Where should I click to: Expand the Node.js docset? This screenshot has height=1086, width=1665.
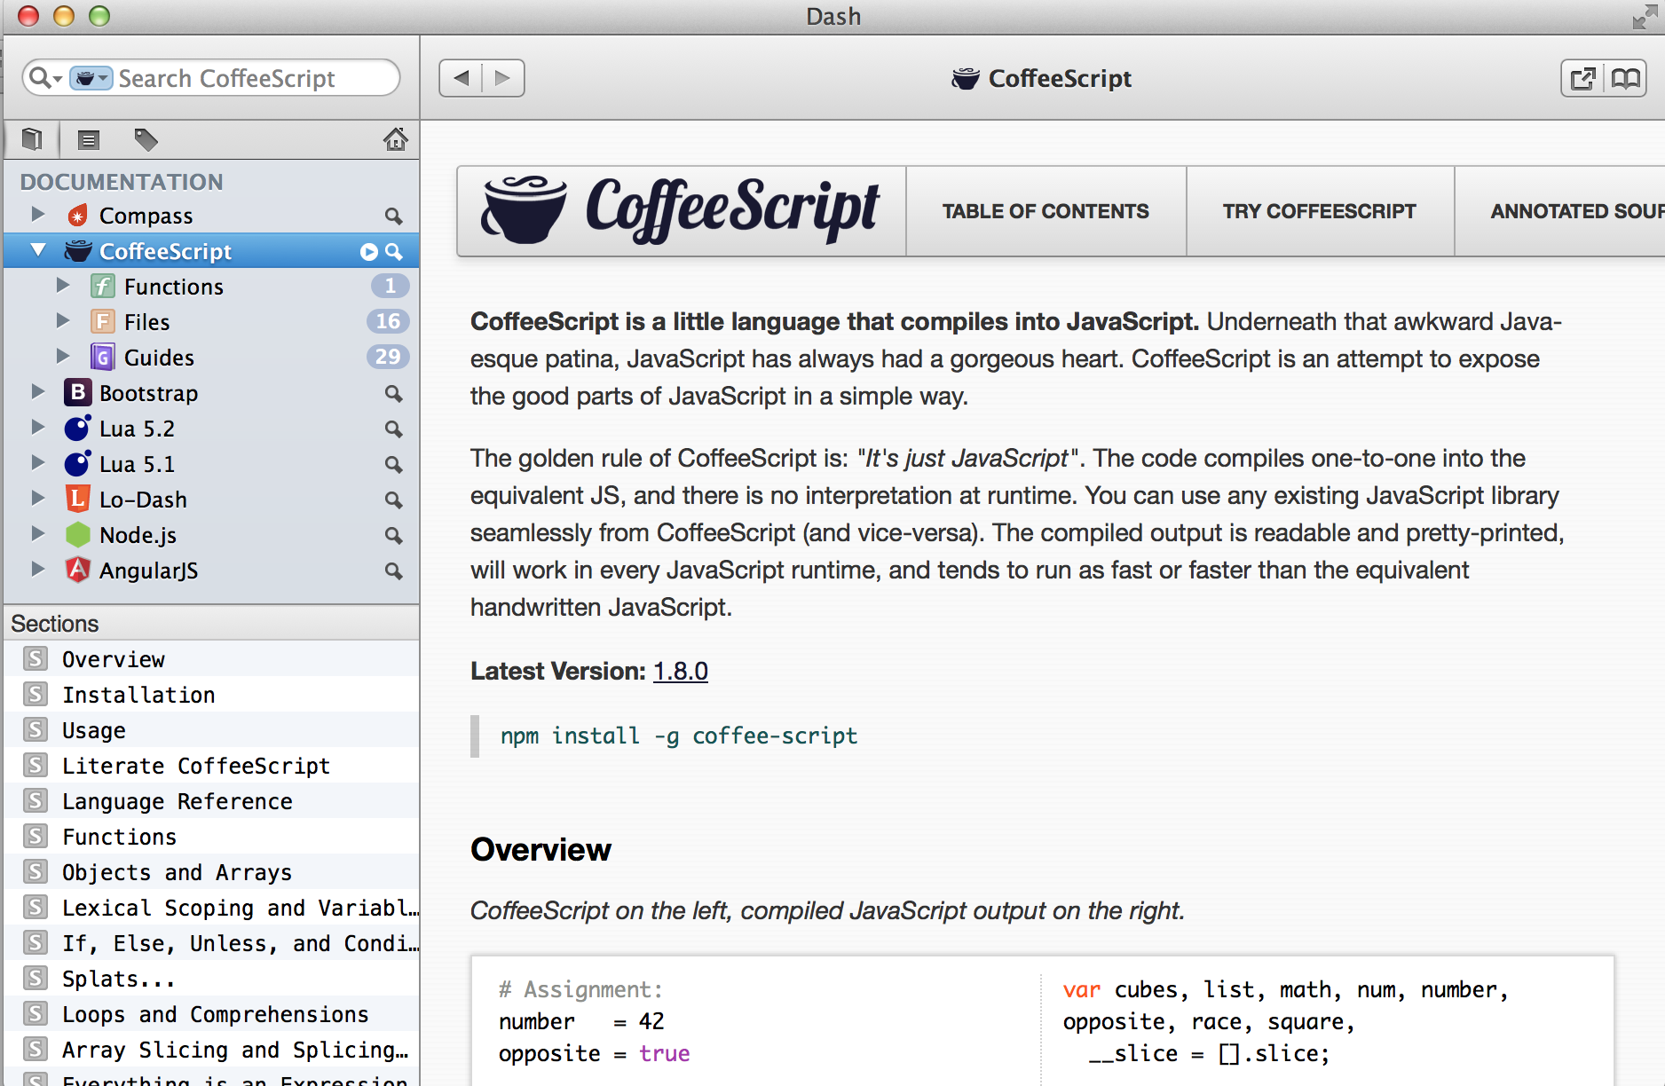click(x=37, y=533)
